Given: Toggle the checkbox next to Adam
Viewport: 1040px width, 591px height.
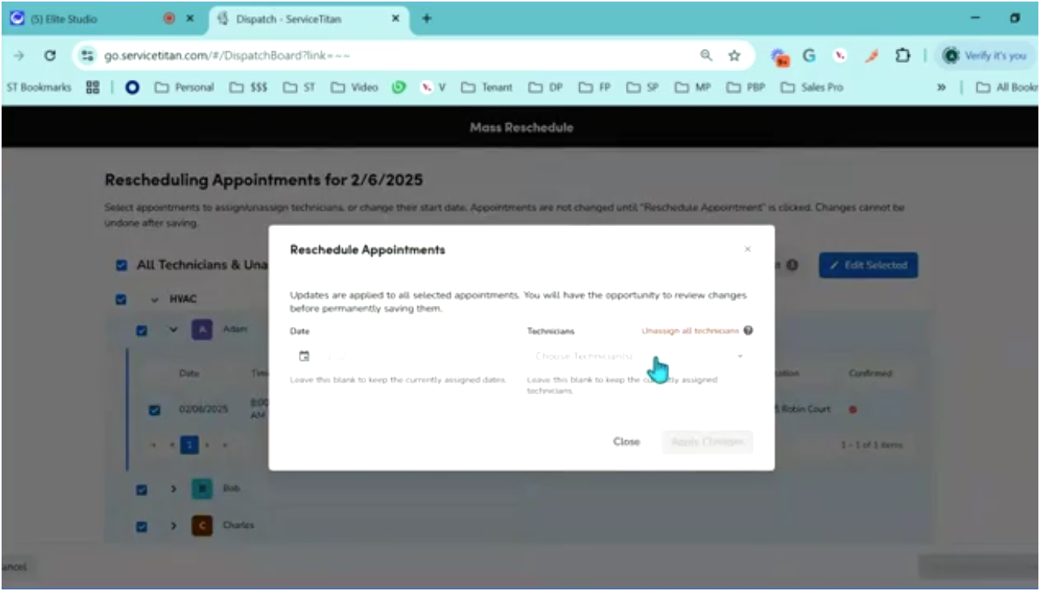Looking at the screenshot, I should (142, 330).
